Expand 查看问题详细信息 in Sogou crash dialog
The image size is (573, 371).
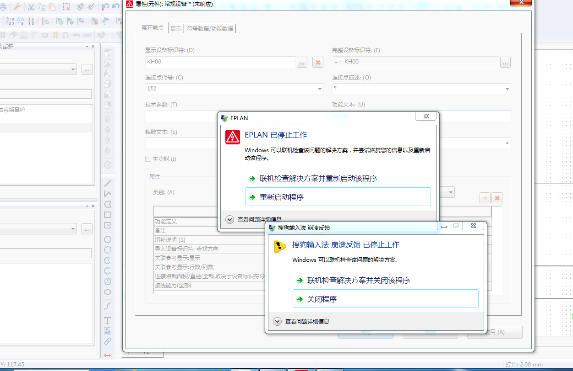(x=277, y=321)
